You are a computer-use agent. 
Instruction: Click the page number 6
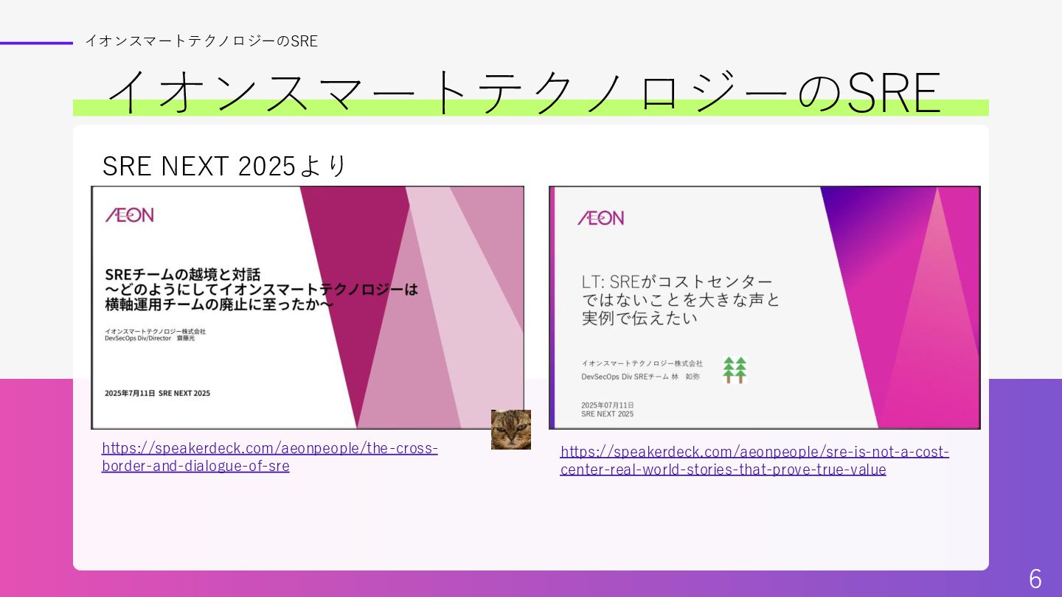coord(1035,579)
